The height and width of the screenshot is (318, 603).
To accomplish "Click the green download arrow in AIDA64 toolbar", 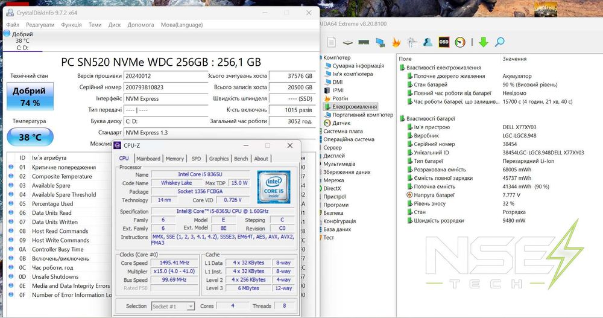I will click(484, 42).
